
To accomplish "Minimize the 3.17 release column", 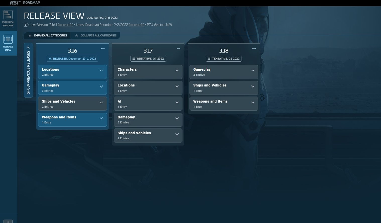I will point(178,49).
